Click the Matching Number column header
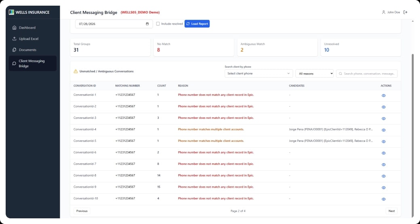The width and height of the screenshot is (420, 224). coord(128,86)
